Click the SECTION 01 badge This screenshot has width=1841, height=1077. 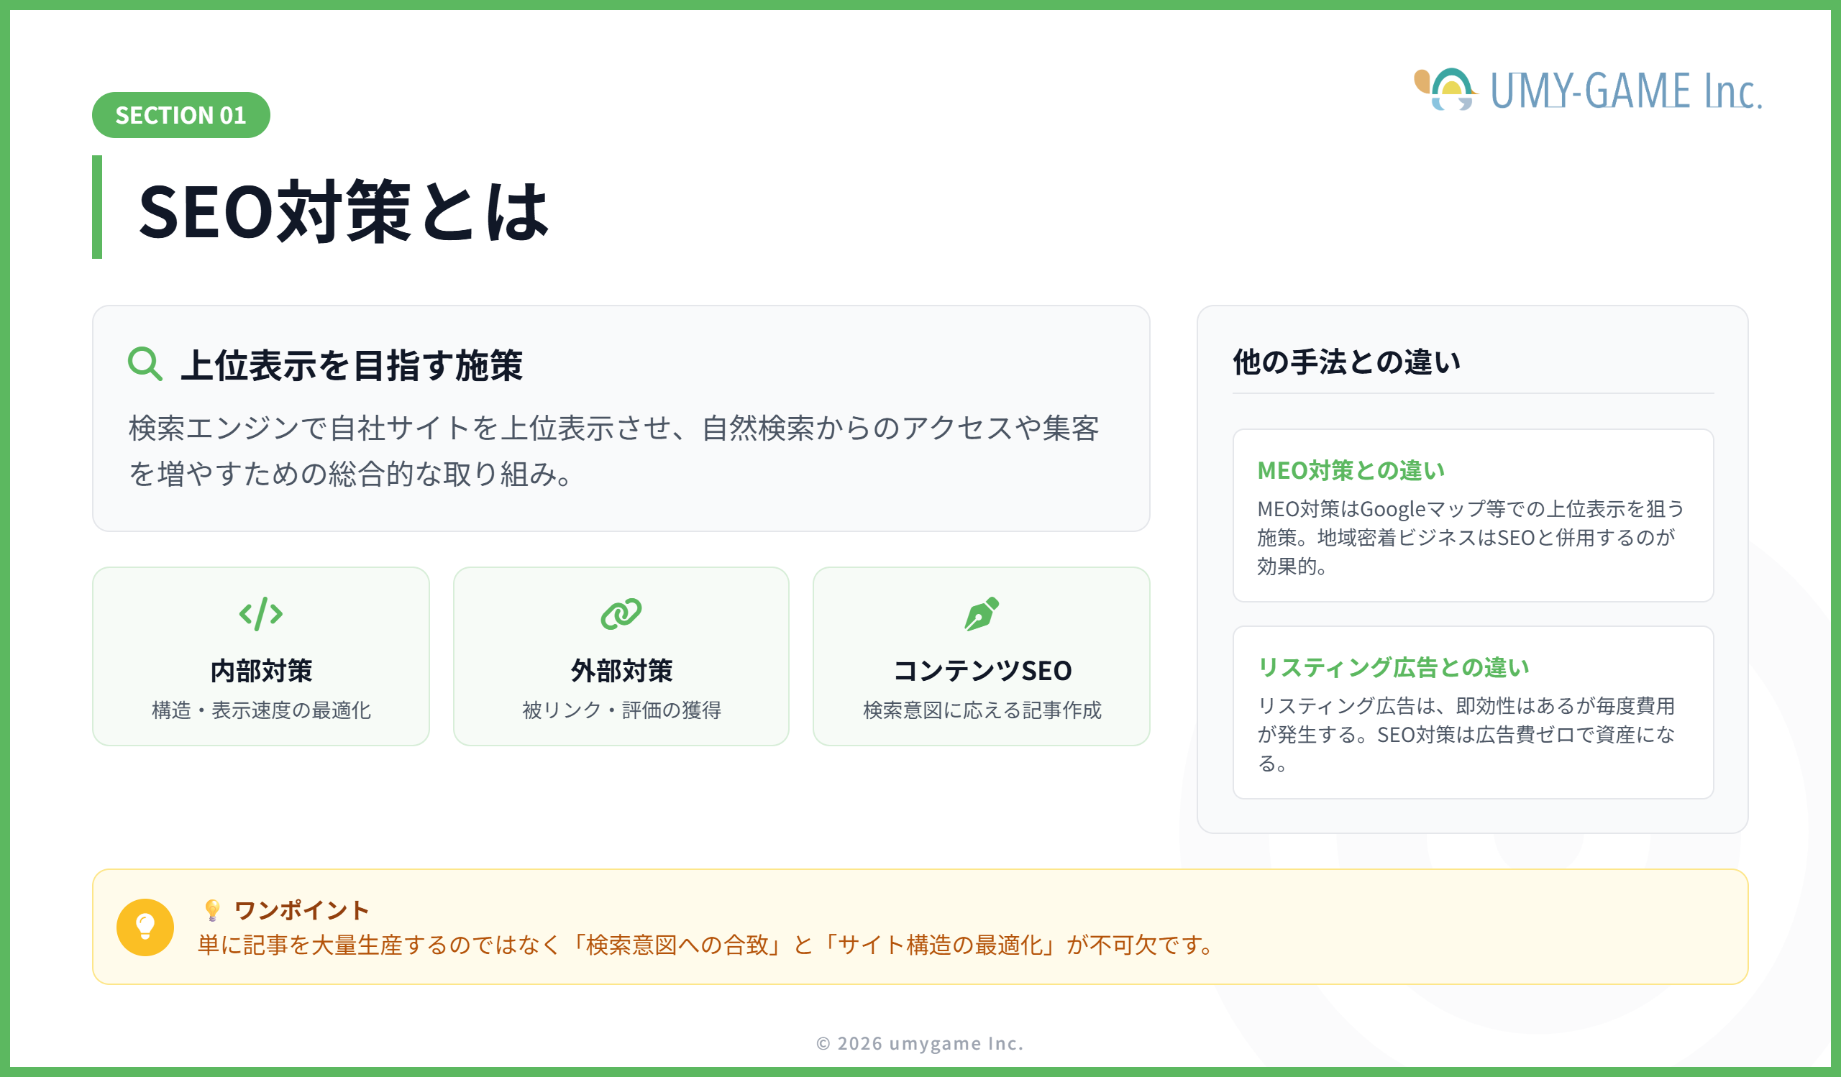tap(181, 114)
